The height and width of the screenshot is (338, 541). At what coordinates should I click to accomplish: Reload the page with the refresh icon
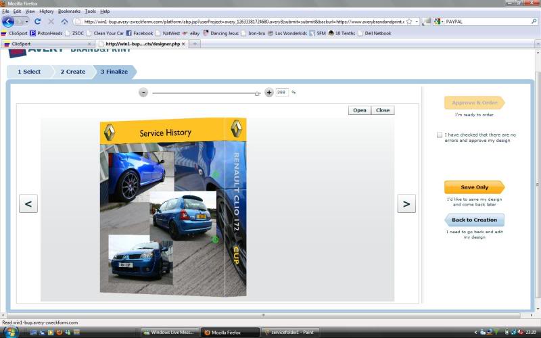(x=37, y=22)
